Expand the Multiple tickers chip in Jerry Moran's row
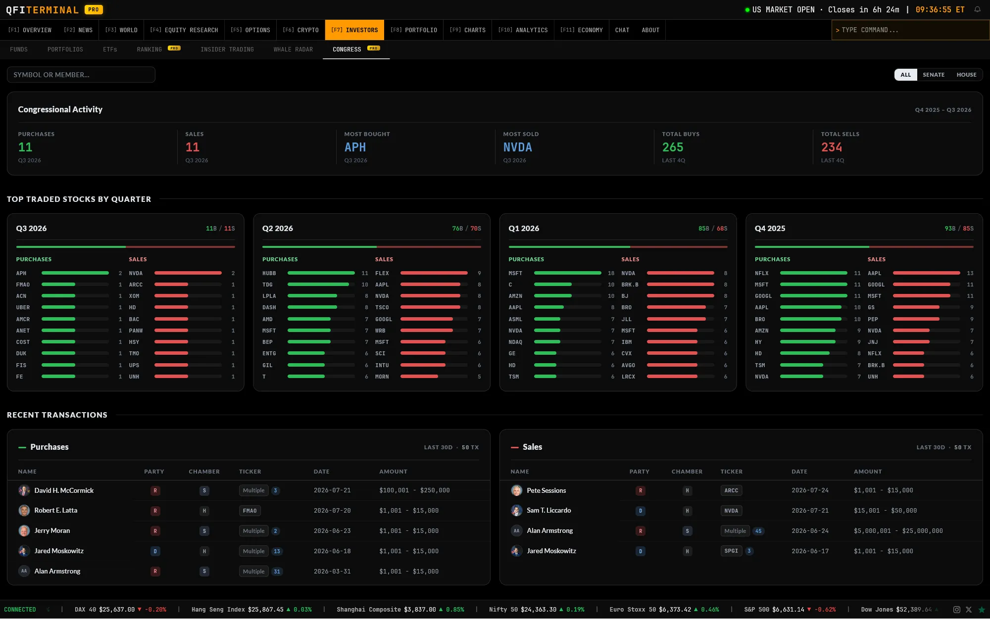 tap(253, 531)
